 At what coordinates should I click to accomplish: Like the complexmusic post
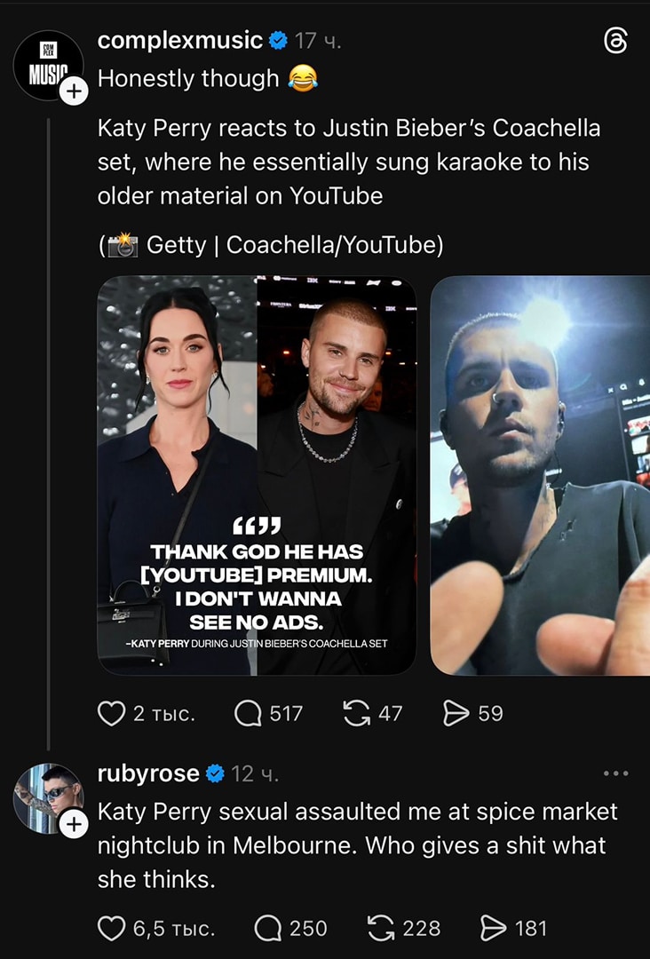pos(111,713)
